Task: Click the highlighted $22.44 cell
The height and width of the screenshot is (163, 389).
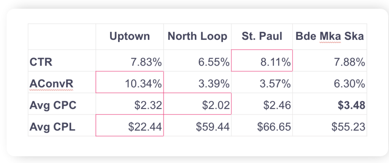Action: pyautogui.click(x=145, y=126)
